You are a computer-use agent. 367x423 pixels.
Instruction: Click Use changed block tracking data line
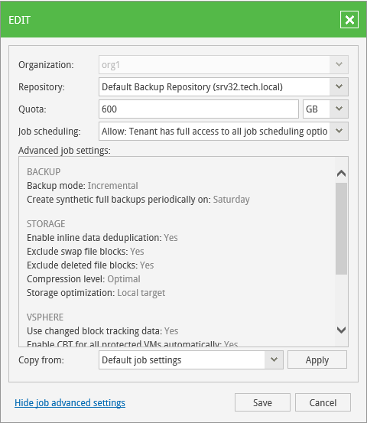[102, 331]
